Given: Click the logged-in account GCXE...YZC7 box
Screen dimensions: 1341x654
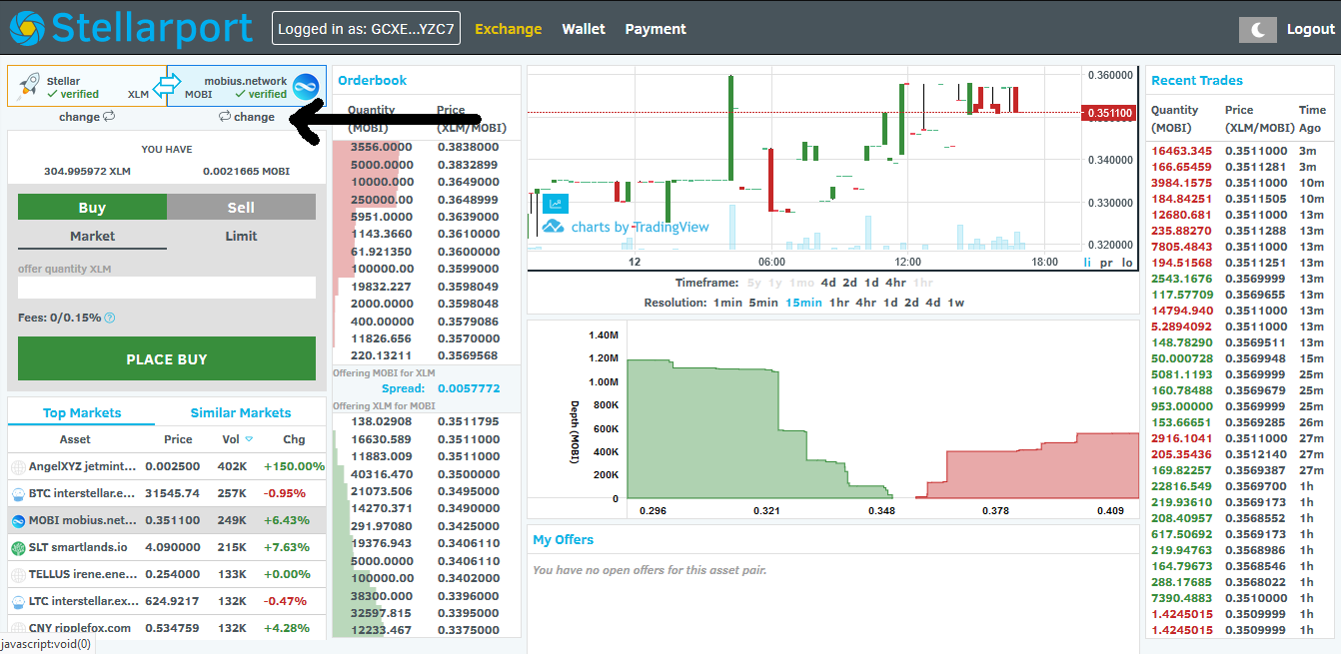Looking at the screenshot, I should pos(366,29).
